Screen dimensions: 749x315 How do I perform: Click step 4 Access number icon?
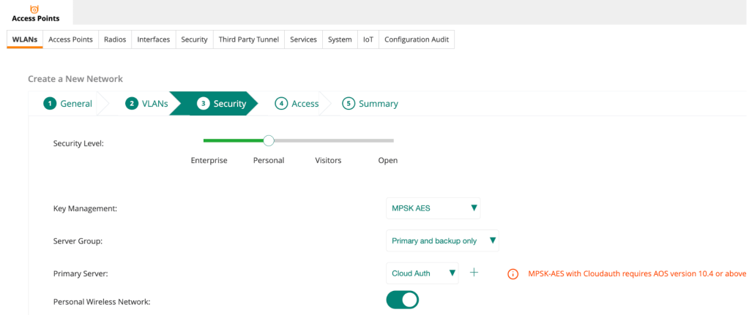point(281,104)
